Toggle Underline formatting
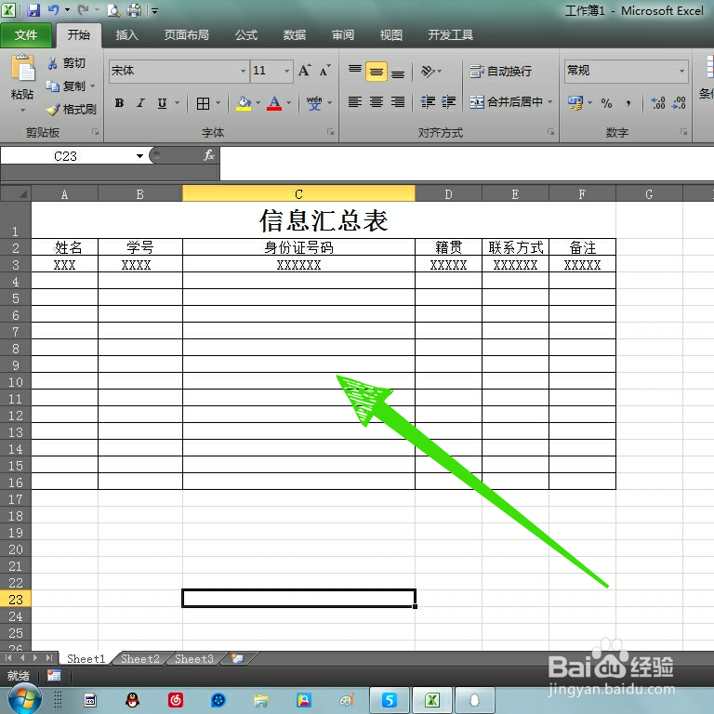Image resolution: width=714 pixels, height=714 pixels. point(162,103)
